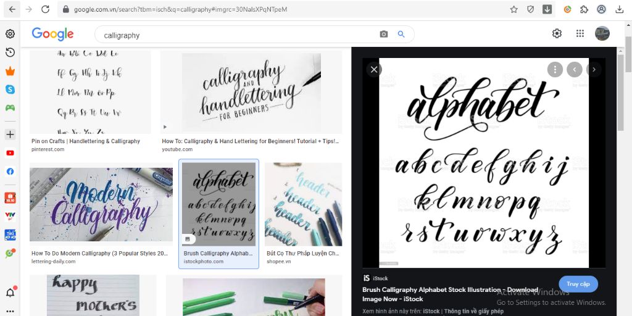Go back to the previous page
This screenshot has height=316, width=632.
point(12,9)
